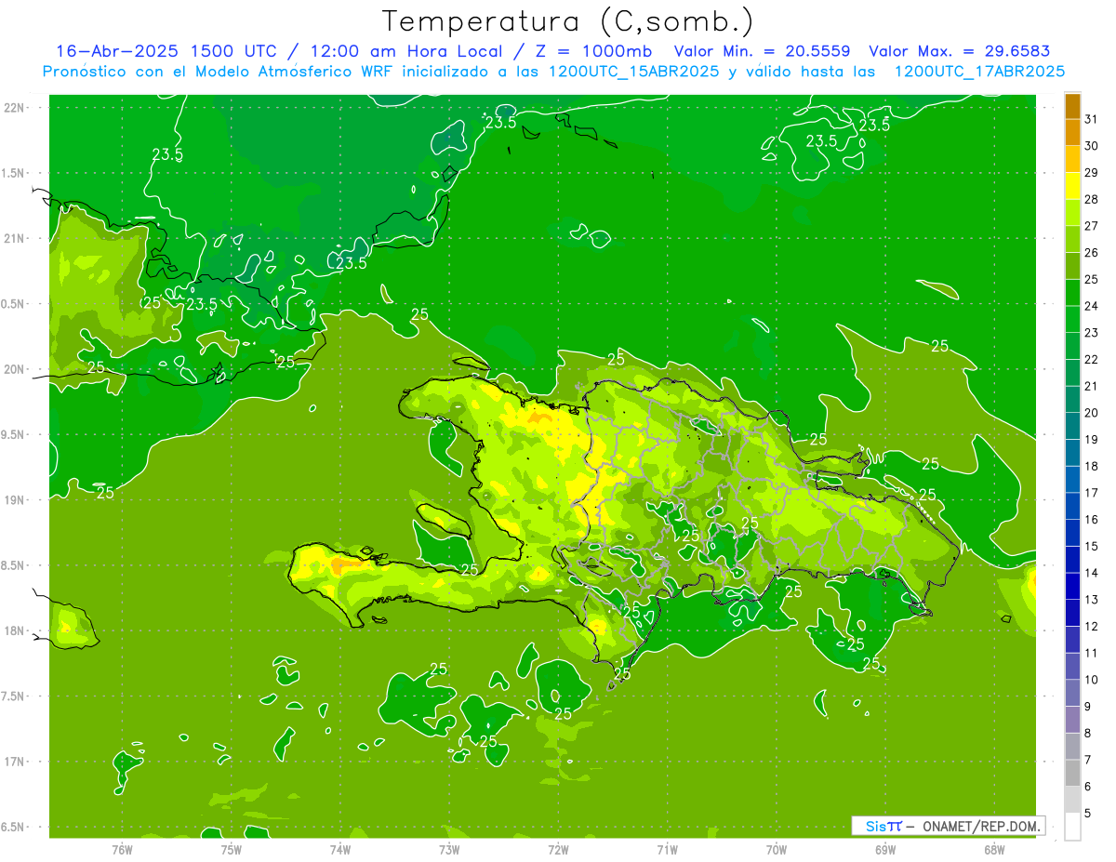The width and height of the screenshot is (1116, 862).
Task: Click the 18N latitude axis label
Action: [14, 631]
